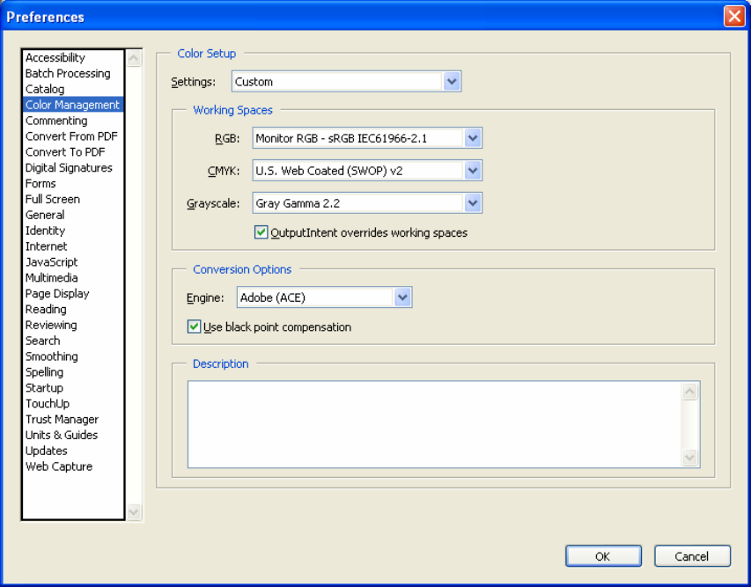Open the Page Display preferences
This screenshot has height=587, width=751.
point(57,294)
